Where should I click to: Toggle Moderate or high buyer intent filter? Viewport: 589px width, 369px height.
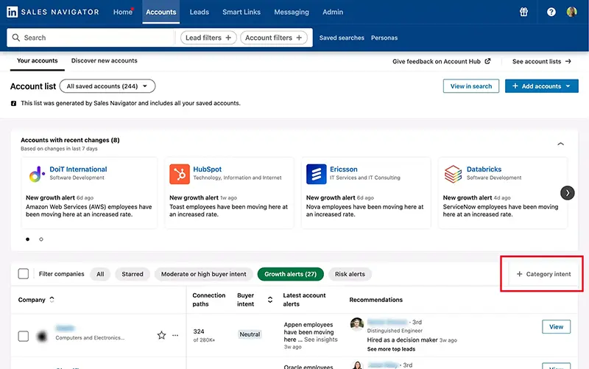coord(204,274)
